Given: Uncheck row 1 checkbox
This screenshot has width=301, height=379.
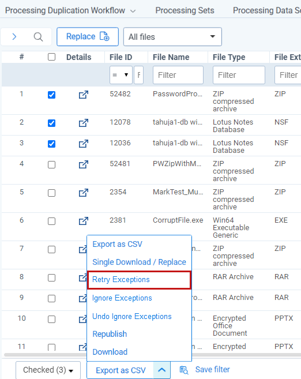Looking at the screenshot, I should click(51, 95).
